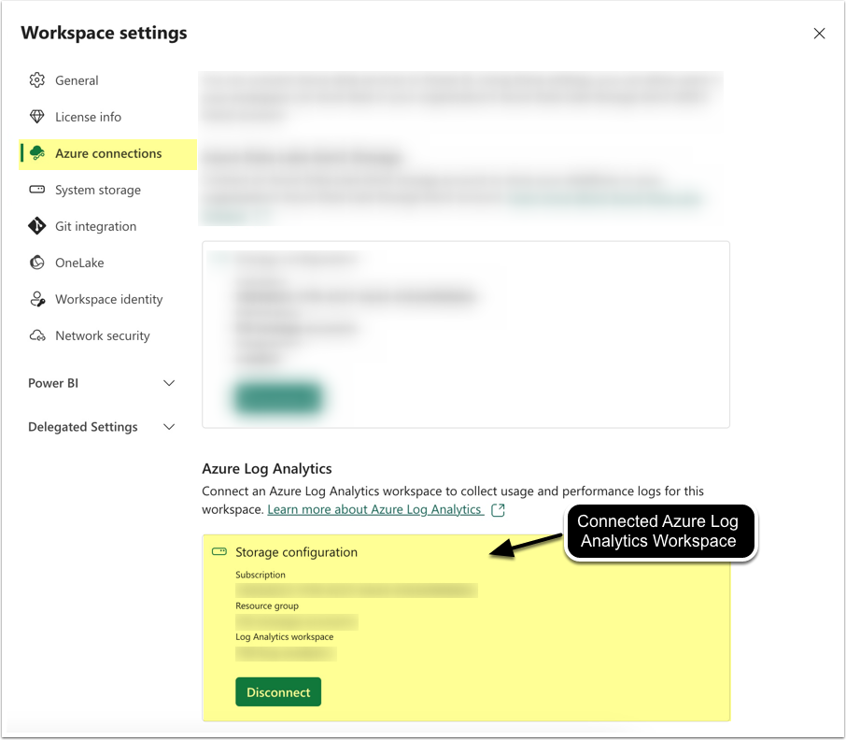Screen dimensions: 846x740
Task: Click the blurred Resource group value
Action: click(x=297, y=621)
